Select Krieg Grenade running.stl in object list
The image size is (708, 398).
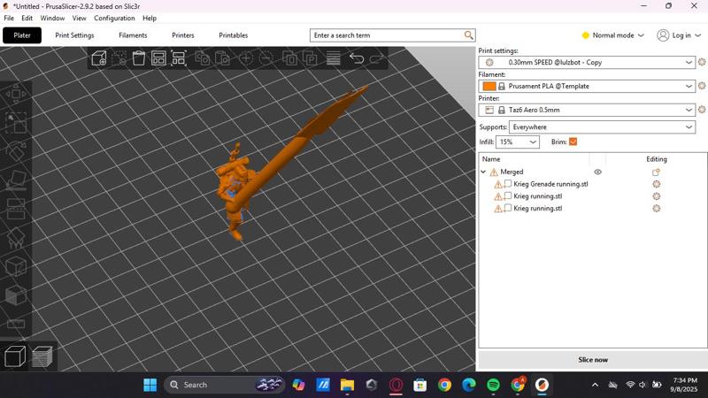[x=550, y=184]
